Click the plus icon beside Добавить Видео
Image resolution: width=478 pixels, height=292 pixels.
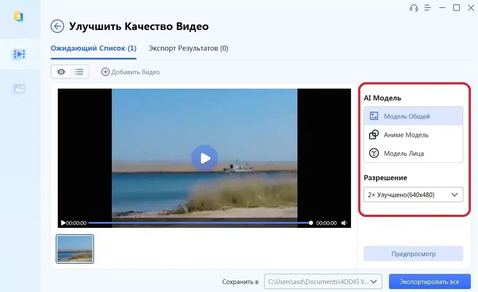tap(105, 72)
